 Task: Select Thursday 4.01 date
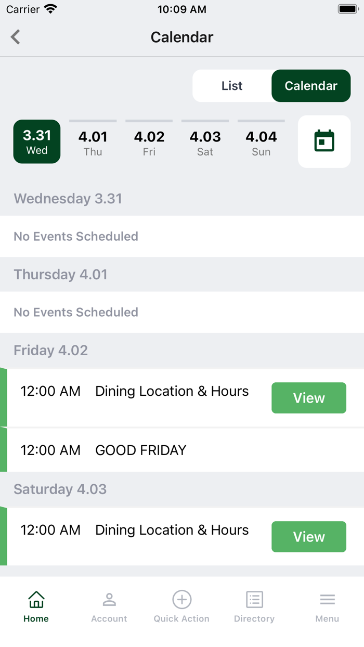[x=93, y=143]
